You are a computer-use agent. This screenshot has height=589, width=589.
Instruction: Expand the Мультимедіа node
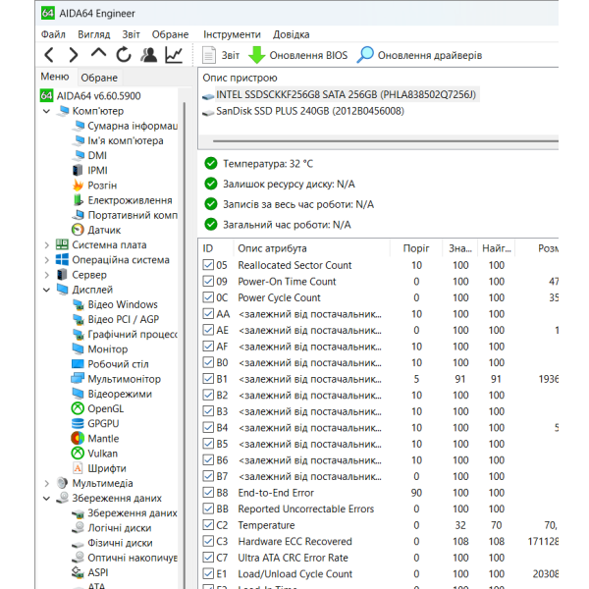pyautogui.click(x=46, y=483)
